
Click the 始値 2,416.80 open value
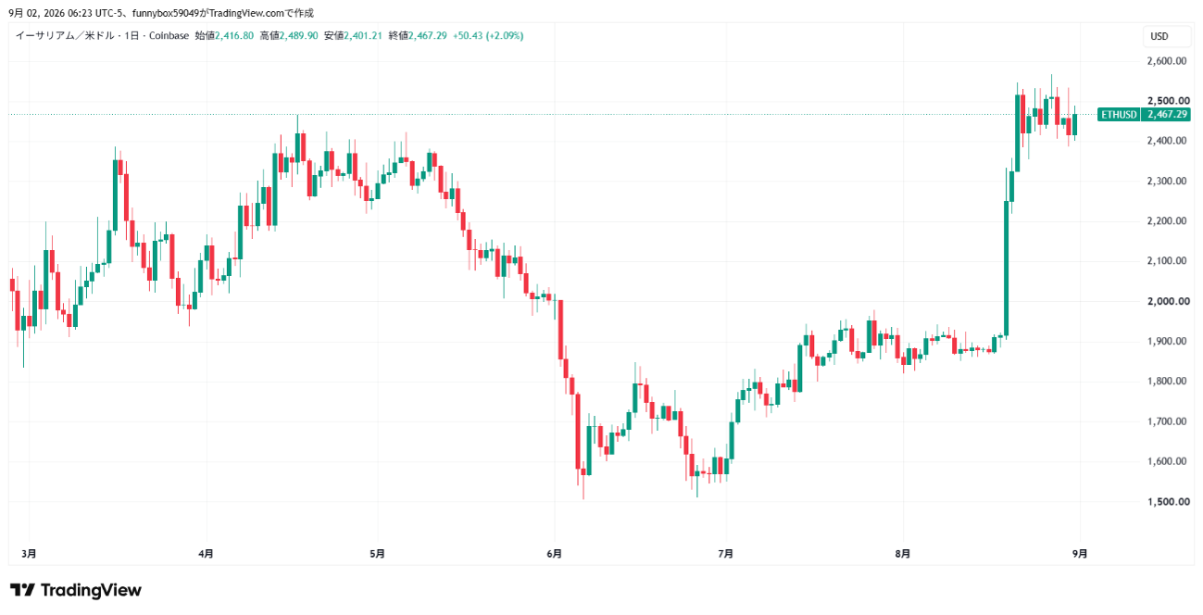pos(225,36)
